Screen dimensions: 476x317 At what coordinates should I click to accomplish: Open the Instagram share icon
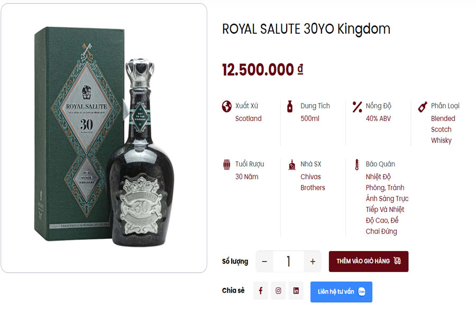[x=278, y=290]
